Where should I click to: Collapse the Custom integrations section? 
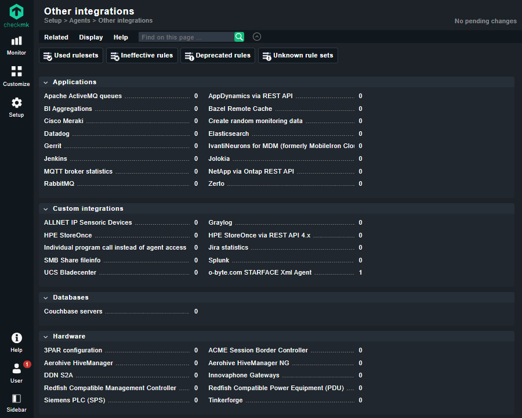pyautogui.click(x=46, y=209)
